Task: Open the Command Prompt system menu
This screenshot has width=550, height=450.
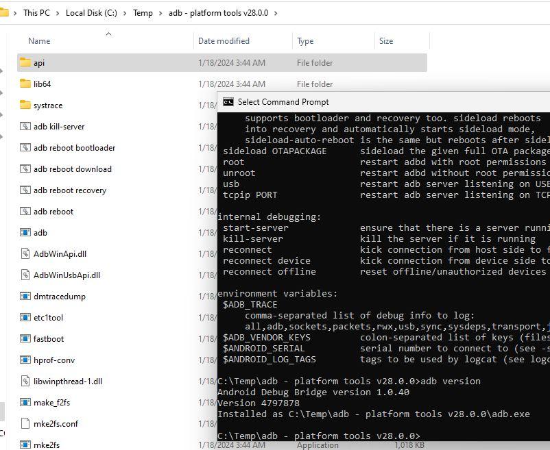Action: click(227, 101)
